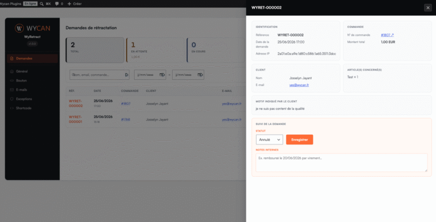This screenshot has height=222, width=436.
Task: Open calendar picker of the start date field
Action: (162, 75)
